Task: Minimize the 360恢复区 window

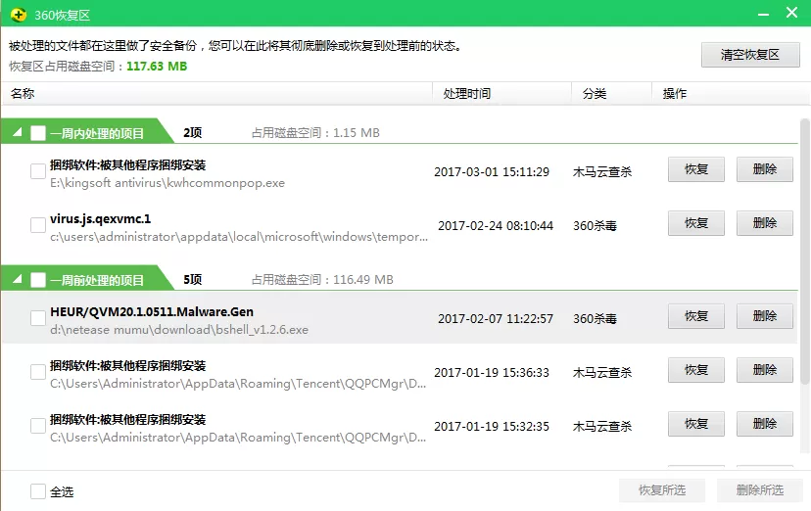Action: point(763,14)
